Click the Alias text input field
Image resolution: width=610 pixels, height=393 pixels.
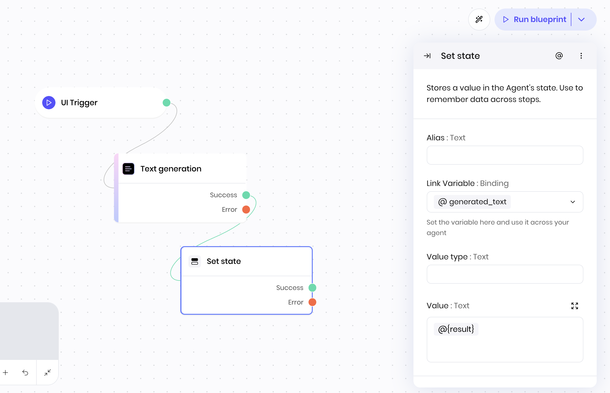click(505, 155)
